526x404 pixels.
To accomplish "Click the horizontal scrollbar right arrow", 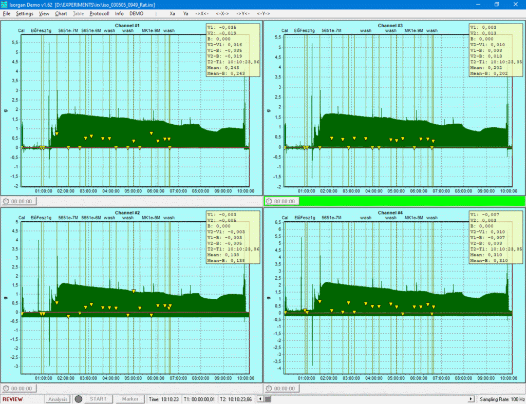I will 471,399.
